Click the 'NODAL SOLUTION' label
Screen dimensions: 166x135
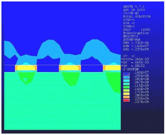coord(137,16)
